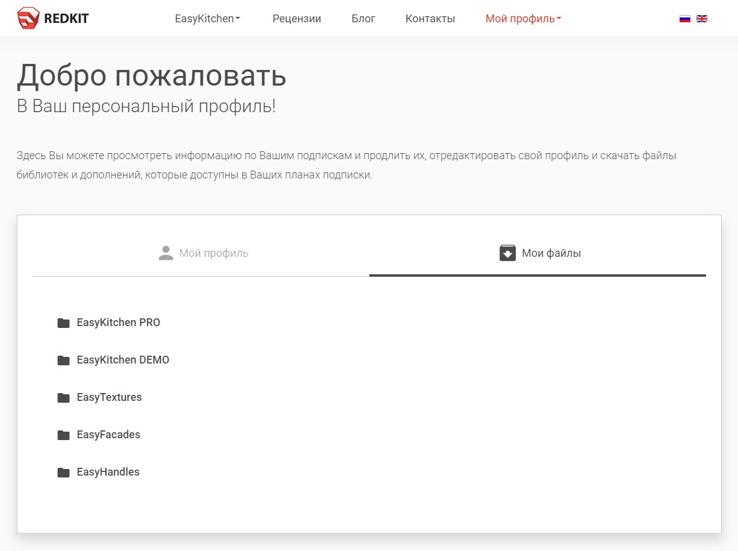Click folder icon beside EasyHandles
The image size is (738, 551).
pos(63,473)
